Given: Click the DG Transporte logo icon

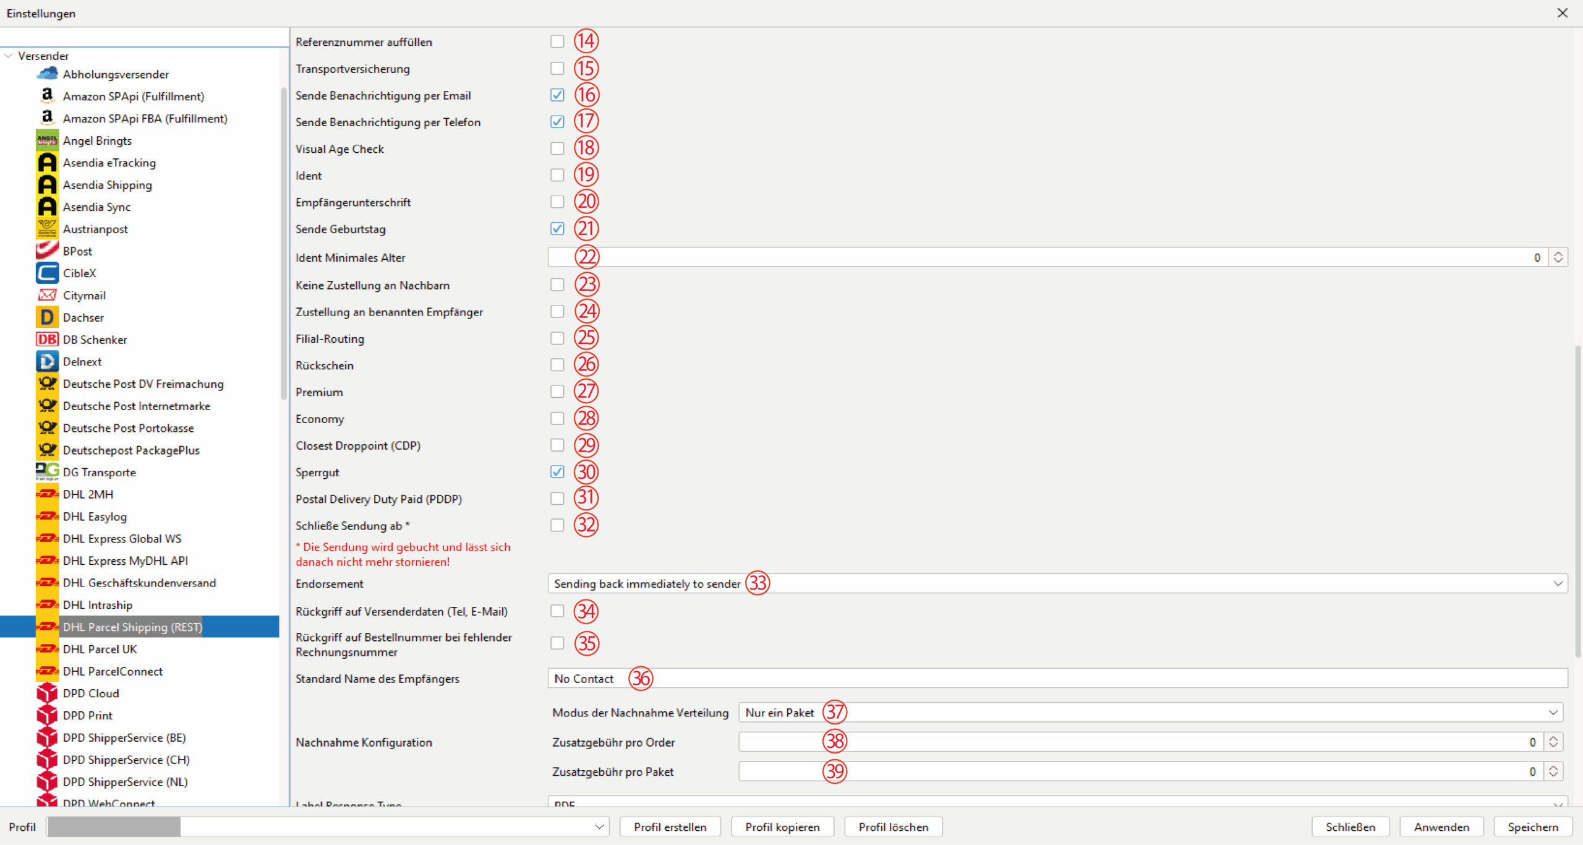Looking at the screenshot, I should [x=47, y=472].
